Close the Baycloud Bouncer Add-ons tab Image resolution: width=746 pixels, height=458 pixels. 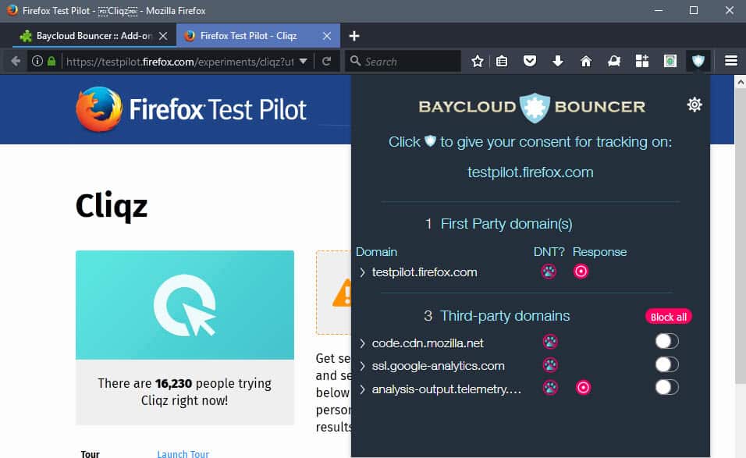coord(163,36)
